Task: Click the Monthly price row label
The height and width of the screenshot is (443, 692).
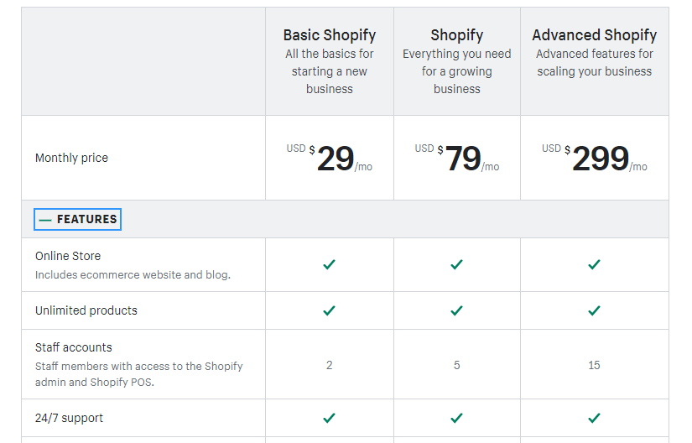Action: (x=71, y=158)
